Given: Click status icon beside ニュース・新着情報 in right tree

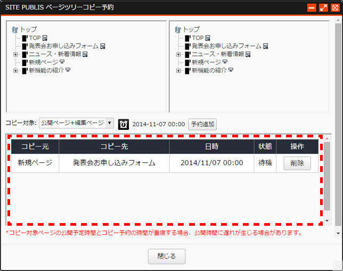Looking at the screenshot, I should 248,54.
